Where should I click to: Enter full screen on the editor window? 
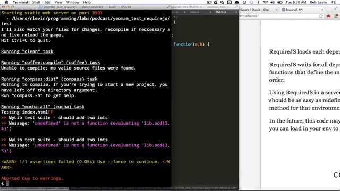pos(236,7)
